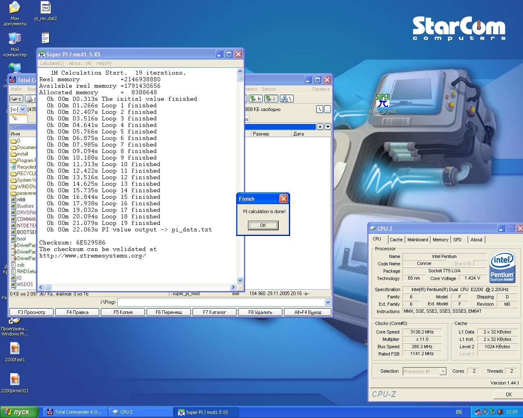Switch to the Mainboard tab in CPU-Z

click(418, 240)
